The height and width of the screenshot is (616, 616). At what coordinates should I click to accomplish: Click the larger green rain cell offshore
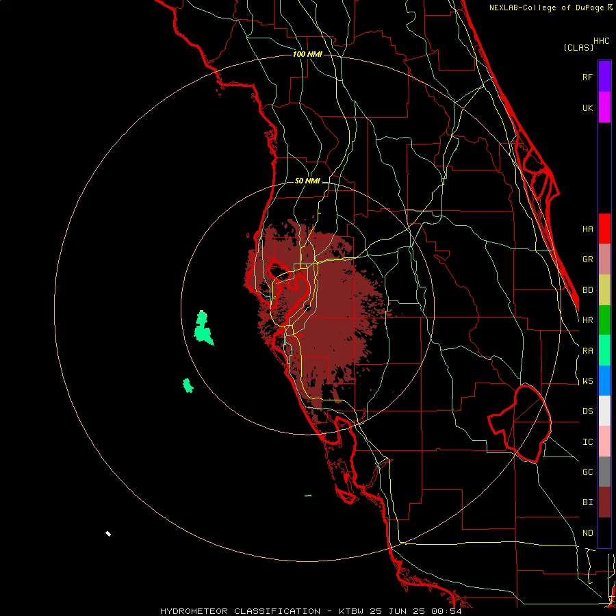[x=203, y=329]
